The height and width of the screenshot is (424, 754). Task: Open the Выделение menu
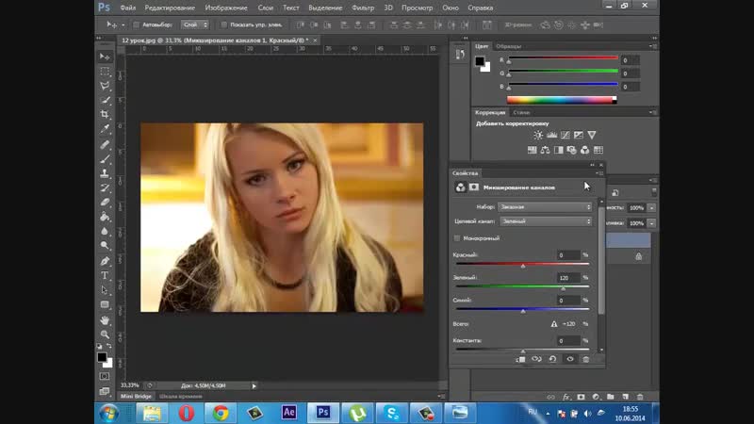(325, 8)
